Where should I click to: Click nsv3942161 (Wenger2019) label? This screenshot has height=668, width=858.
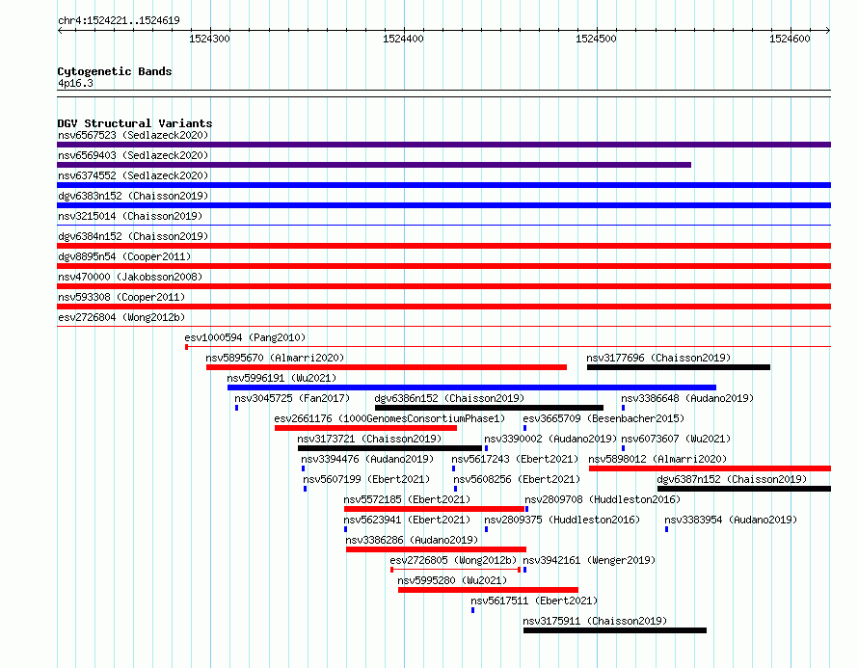click(589, 560)
